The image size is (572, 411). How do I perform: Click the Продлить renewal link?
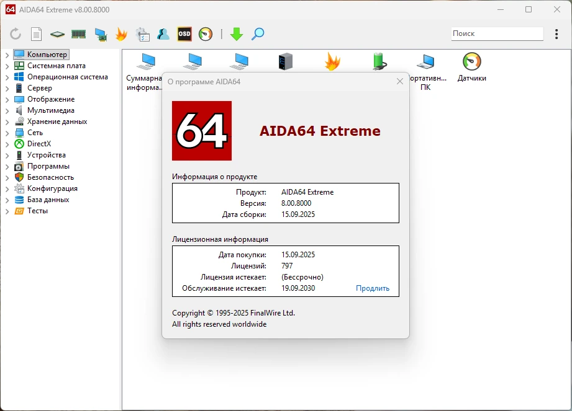point(373,288)
